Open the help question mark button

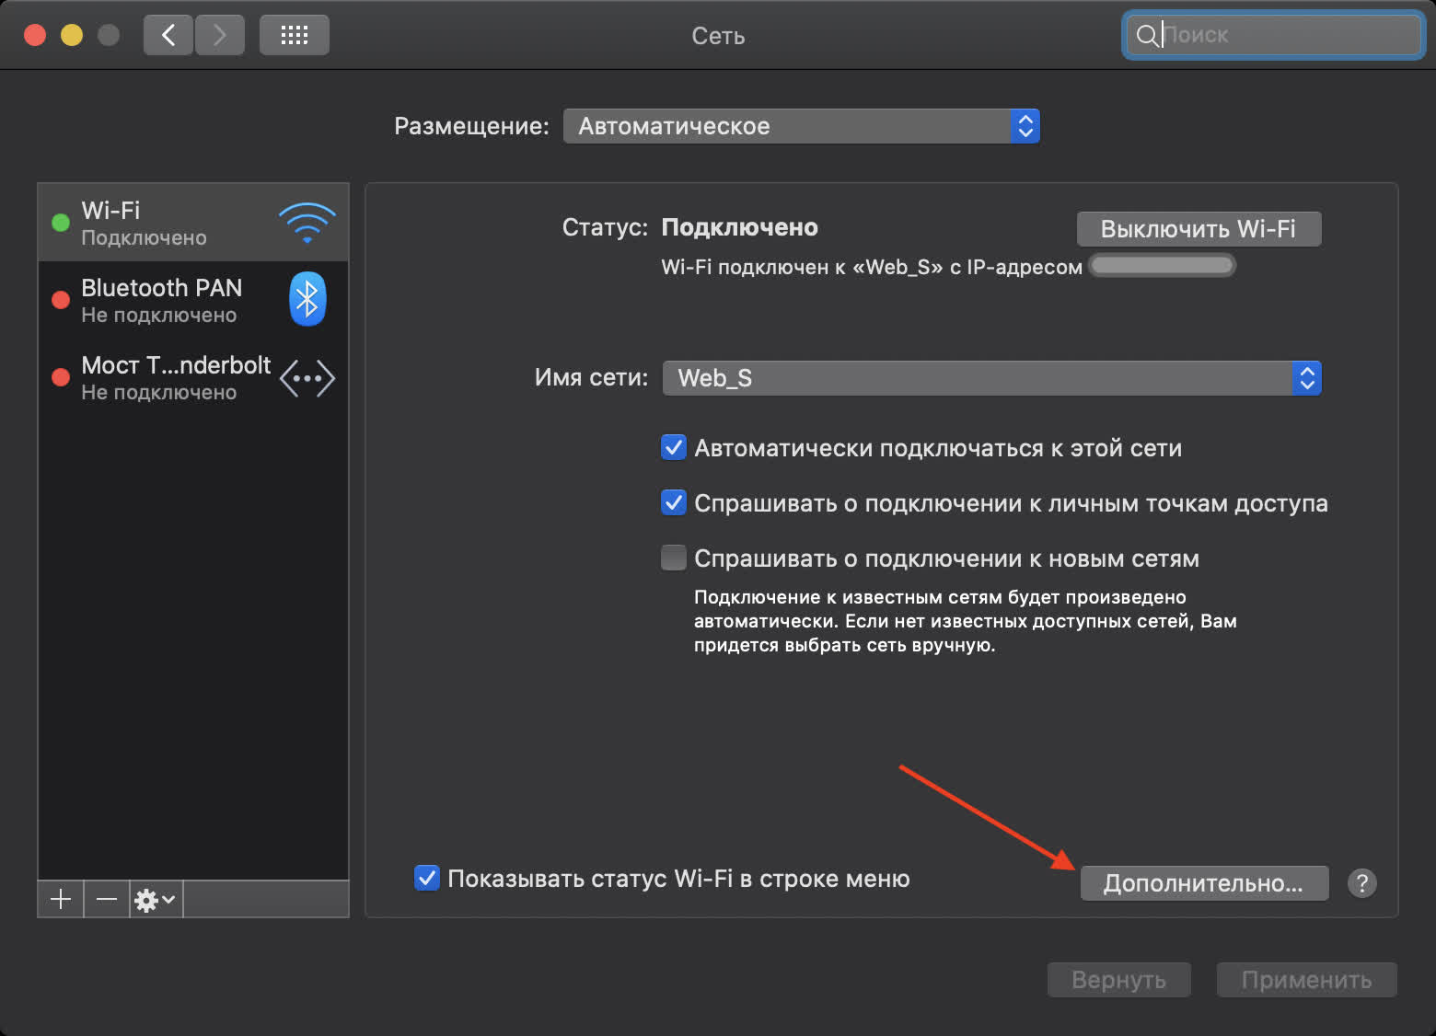[1361, 883]
